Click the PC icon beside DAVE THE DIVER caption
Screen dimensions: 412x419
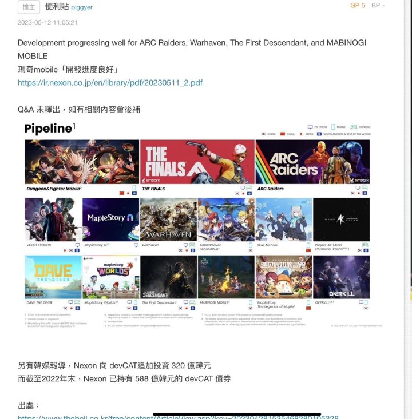[70, 302]
